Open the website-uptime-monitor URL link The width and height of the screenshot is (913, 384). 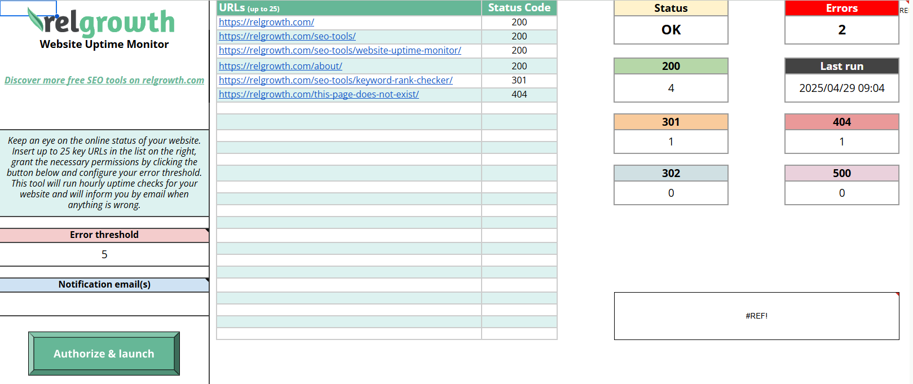pos(340,50)
